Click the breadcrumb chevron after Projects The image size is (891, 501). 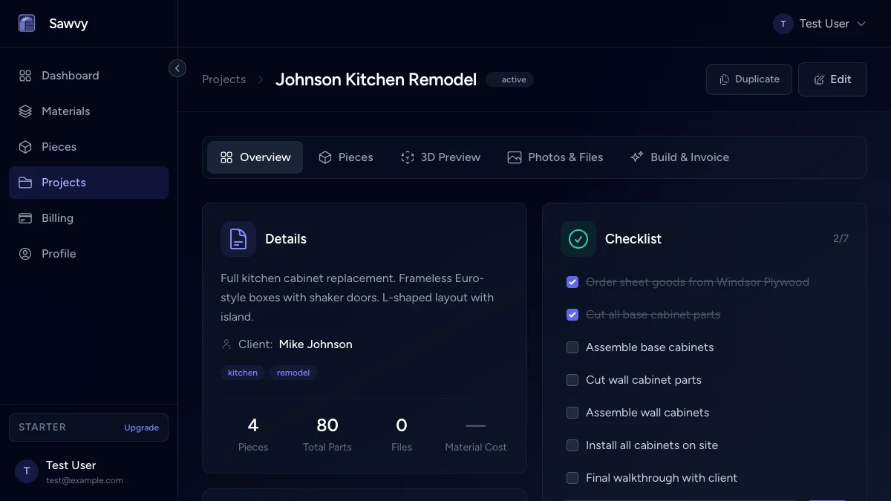261,79
